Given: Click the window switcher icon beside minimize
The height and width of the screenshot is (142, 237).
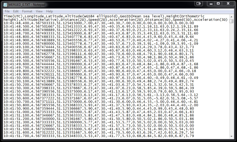Looking at the screenshot, I should [198, 3].
